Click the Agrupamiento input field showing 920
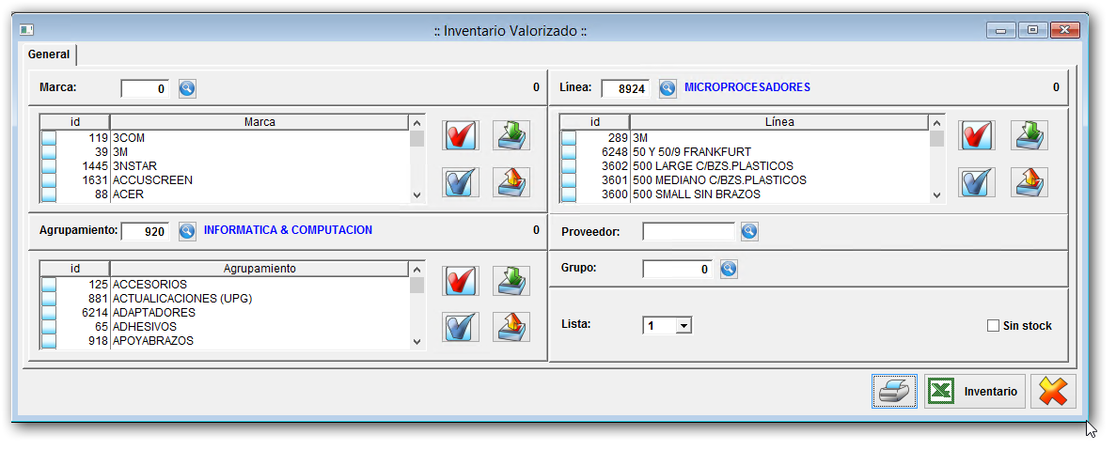 coord(145,232)
